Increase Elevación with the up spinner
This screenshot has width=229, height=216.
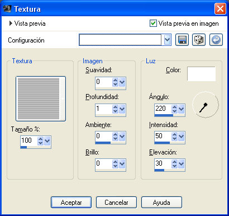(174, 162)
